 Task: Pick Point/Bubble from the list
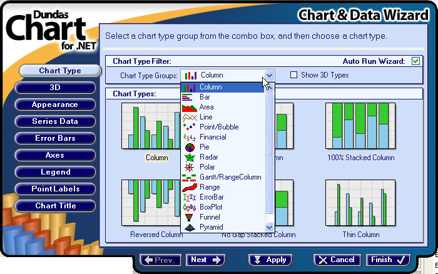(x=223, y=128)
